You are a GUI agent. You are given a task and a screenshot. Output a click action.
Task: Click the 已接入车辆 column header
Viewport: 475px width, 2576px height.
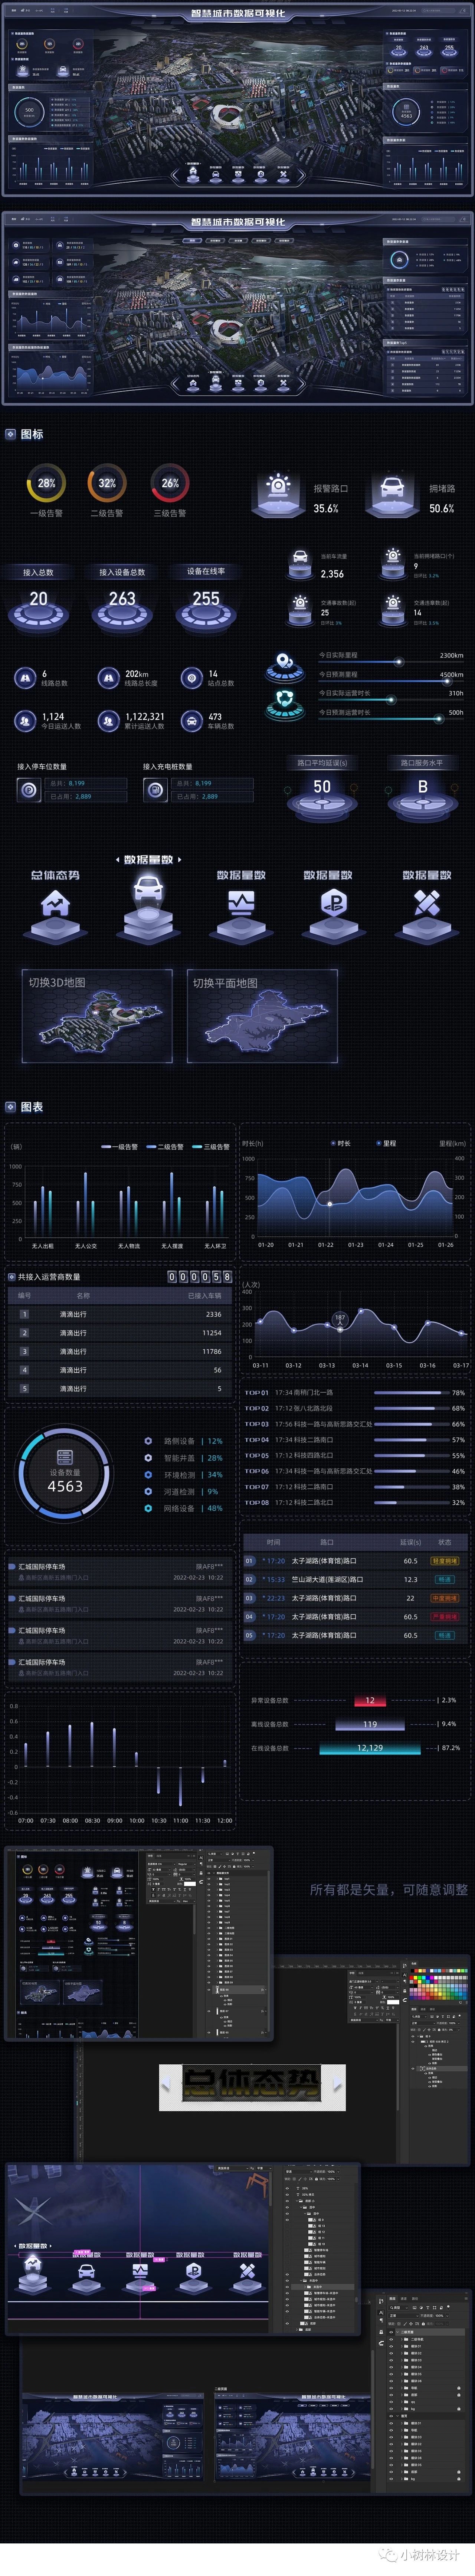click(x=205, y=1296)
